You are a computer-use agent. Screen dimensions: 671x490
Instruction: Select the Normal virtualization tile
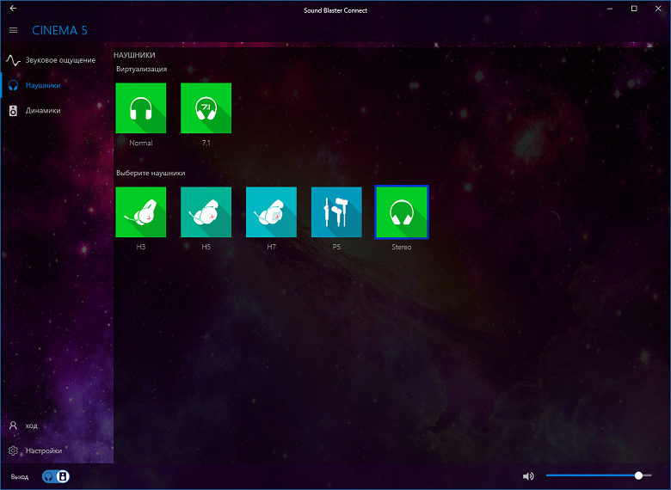click(x=141, y=108)
